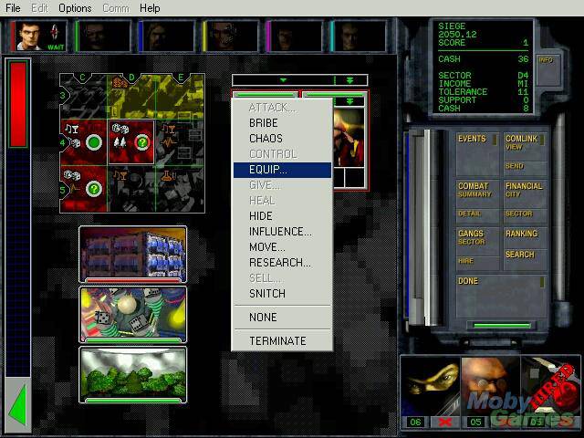Open the File menu
Screen dimensions: 584x438
[13, 8]
